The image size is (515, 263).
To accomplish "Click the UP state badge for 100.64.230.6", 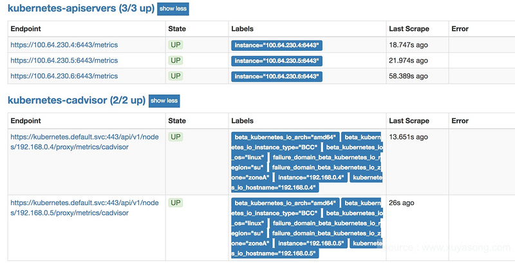I will (x=175, y=76).
